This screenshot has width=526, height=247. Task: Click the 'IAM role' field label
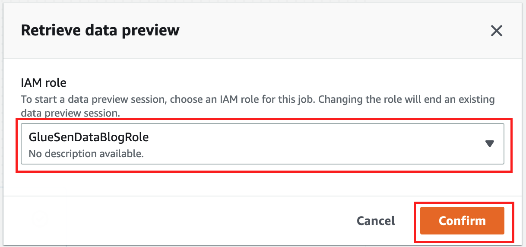(x=44, y=82)
